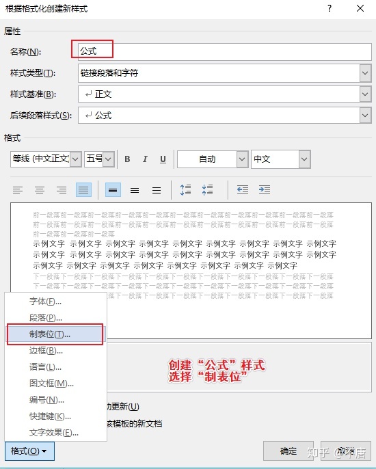Center-align paragraph text

(40, 190)
